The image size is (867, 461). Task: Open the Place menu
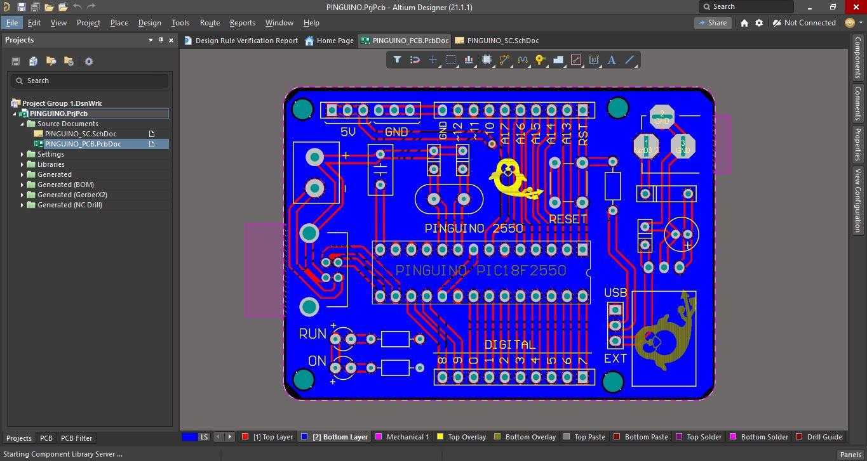click(119, 22)
